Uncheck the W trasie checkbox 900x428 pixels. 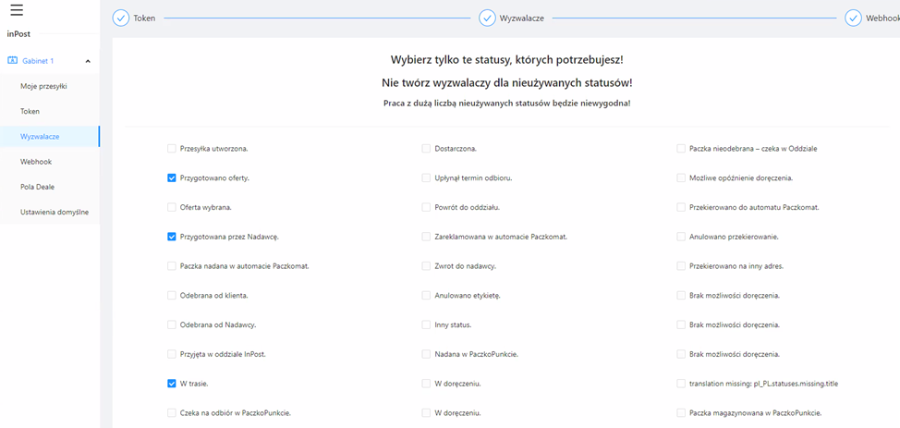click(x=171, y=384)
